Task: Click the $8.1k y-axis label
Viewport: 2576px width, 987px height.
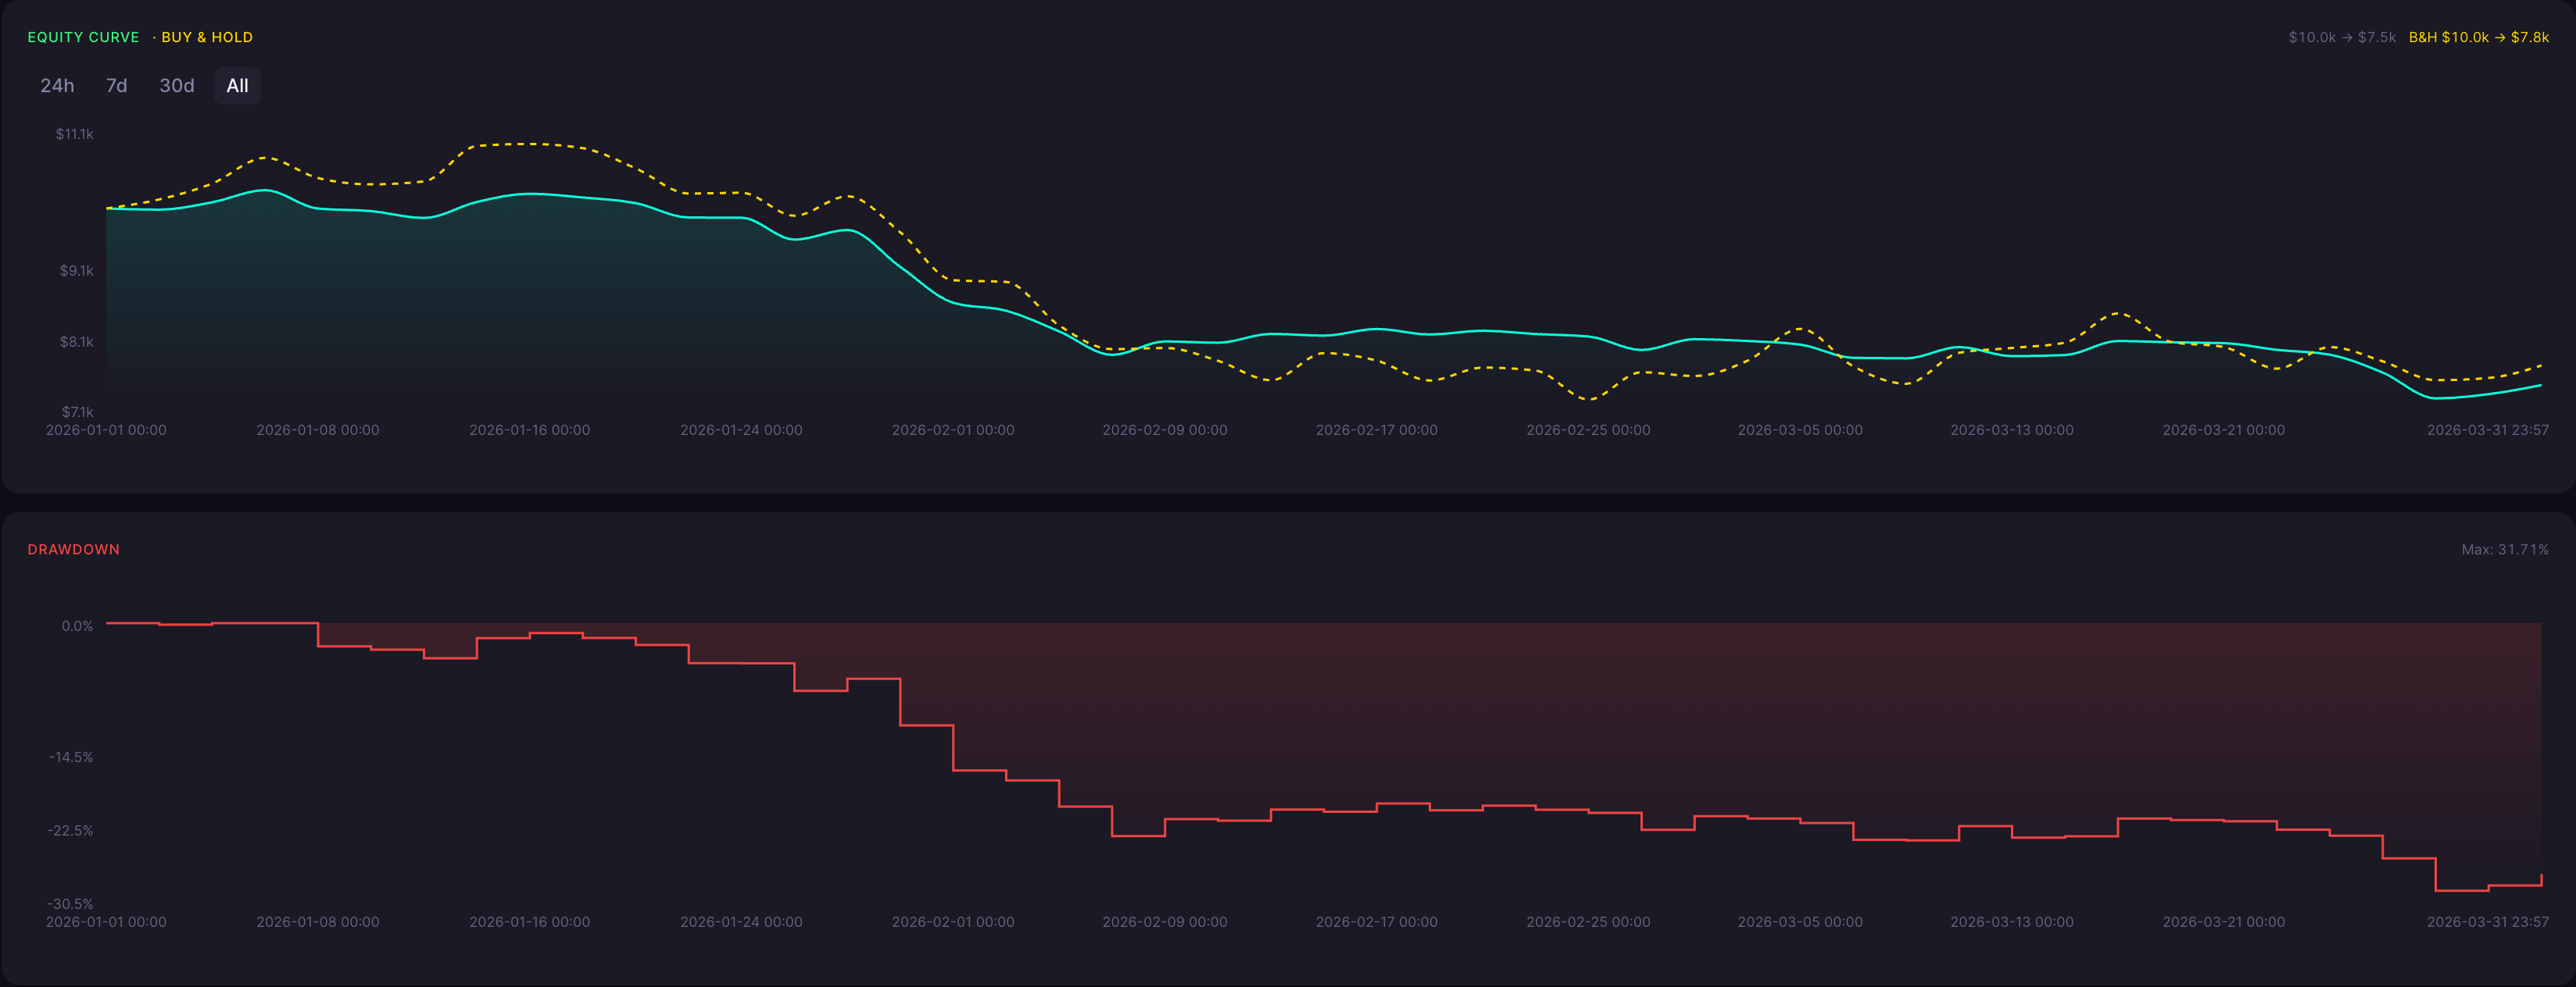Action: (76, 342)
